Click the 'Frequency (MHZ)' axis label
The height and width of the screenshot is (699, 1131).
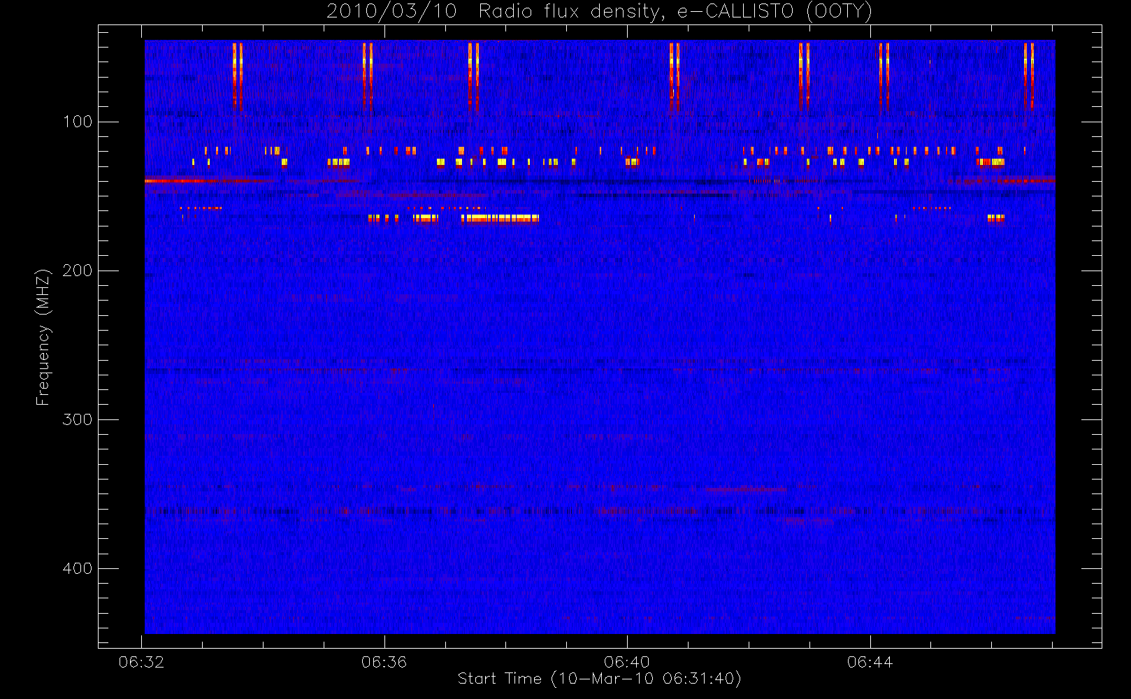click(43, 337)
